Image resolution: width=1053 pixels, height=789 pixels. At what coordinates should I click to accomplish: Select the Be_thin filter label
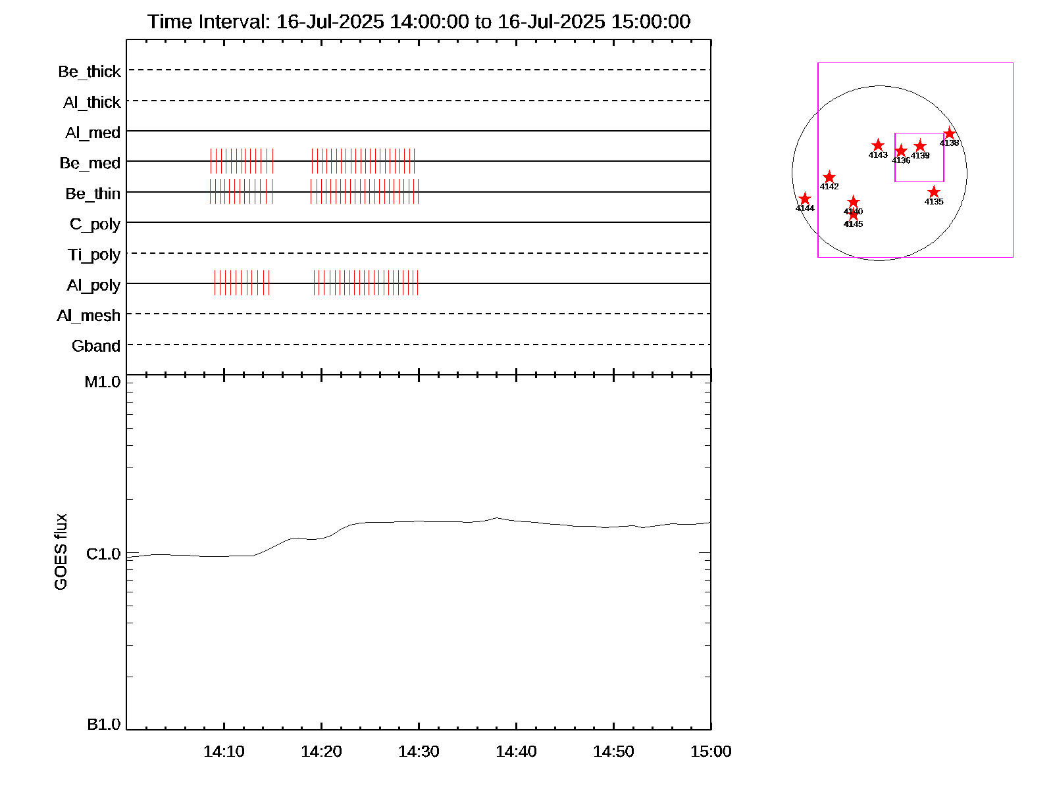93,194
